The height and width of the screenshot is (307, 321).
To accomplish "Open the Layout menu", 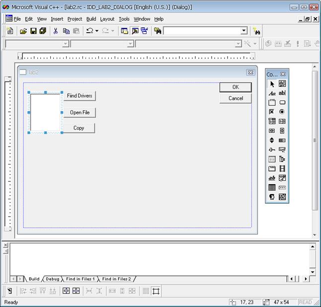I will point(107,19).
